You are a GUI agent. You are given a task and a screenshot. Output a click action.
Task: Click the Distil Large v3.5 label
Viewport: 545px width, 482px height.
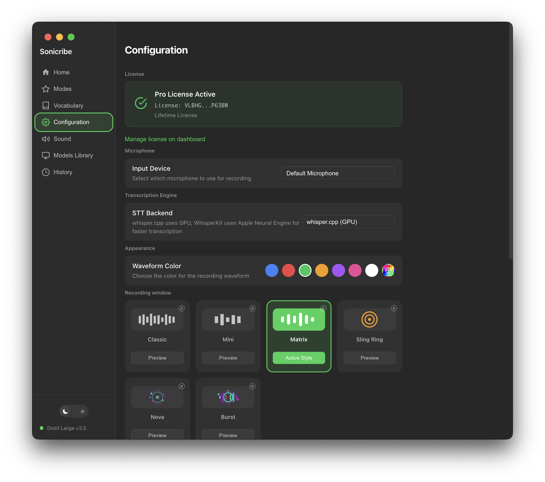(x=67, y=428)
